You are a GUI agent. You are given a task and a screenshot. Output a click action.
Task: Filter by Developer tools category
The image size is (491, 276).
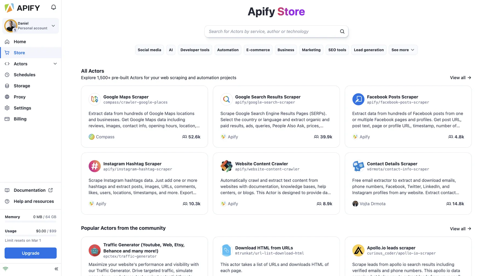pos(195,50)
